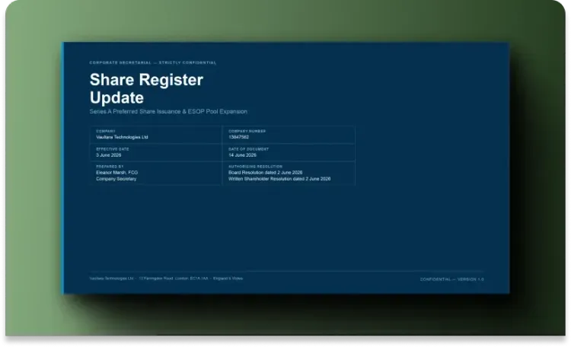Click the "Company Number" field label
The height and width of the screenshot is (347, 571).
(247, 131)
